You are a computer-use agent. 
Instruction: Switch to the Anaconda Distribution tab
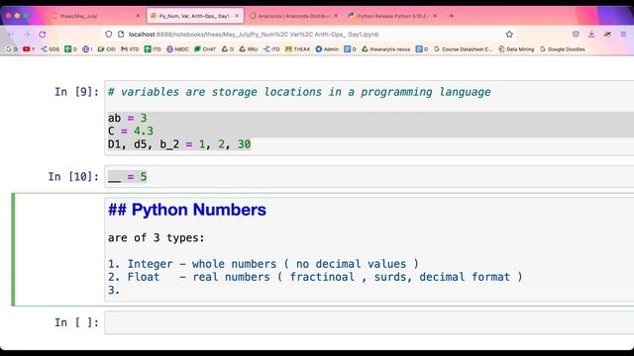pyautogui.click(x=294, y=16)
